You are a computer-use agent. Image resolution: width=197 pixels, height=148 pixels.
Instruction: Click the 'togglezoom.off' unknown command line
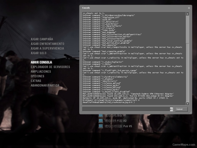pos(101,17)
